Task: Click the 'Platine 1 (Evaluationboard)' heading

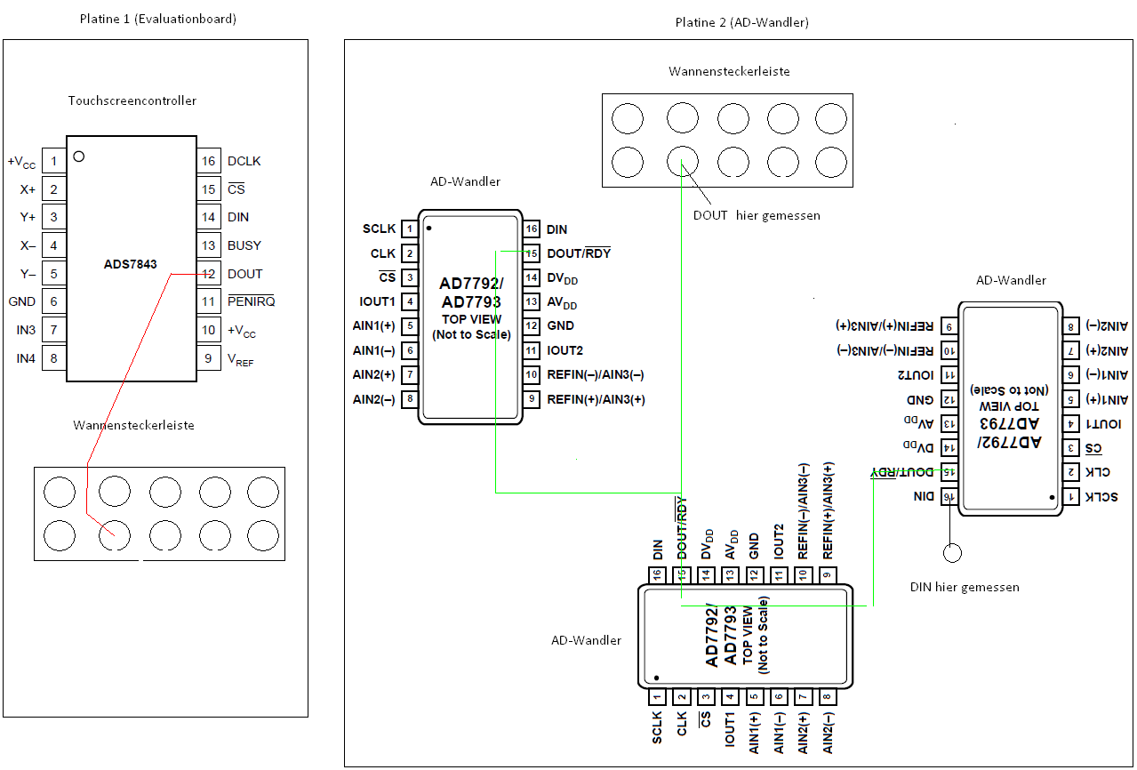Action: tap(157, 19)
